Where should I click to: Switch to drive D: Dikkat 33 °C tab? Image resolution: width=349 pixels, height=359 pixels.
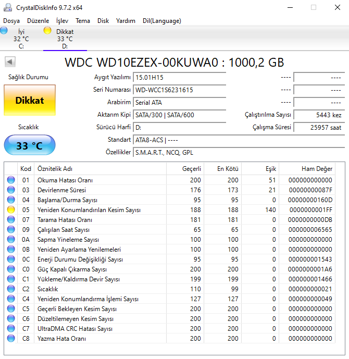65,39
